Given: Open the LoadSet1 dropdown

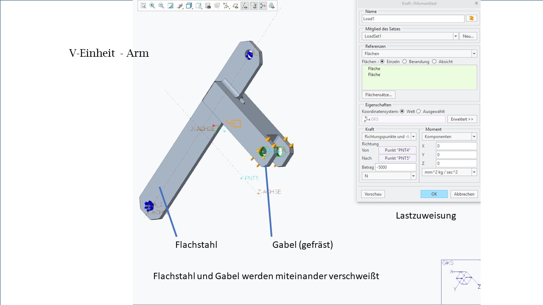Looking at the screenshot, I should click(456, 36).
